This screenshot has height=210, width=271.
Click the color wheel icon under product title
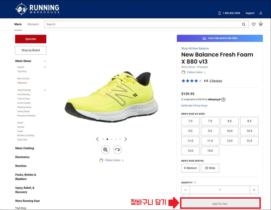coord(183,72)
